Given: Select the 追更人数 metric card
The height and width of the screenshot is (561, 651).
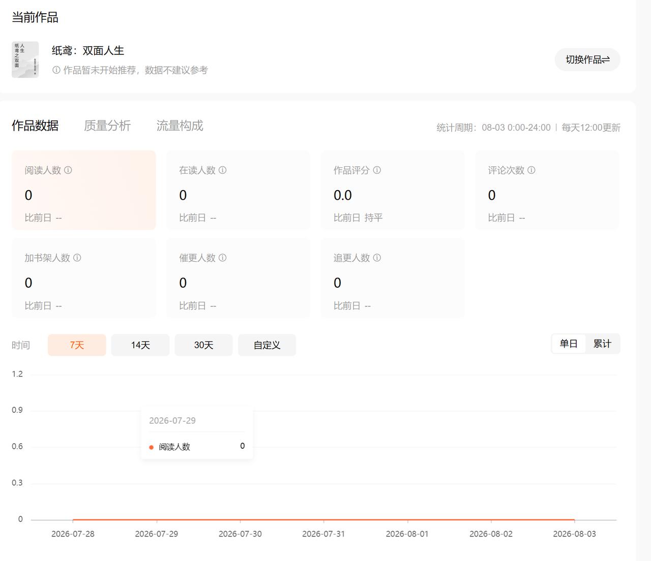Looking at the screenshot, I should pos(393,278).
